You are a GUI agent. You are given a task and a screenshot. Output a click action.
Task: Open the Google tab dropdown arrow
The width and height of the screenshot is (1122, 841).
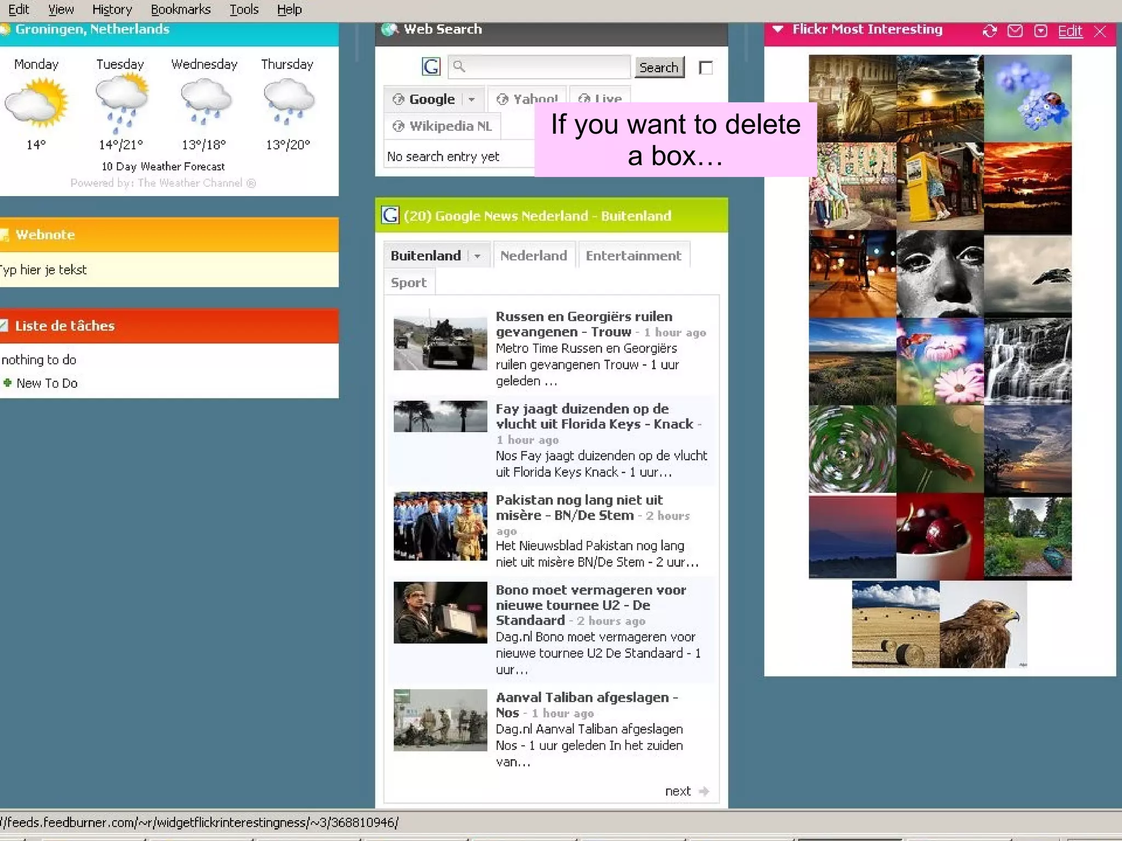point(472,100)
